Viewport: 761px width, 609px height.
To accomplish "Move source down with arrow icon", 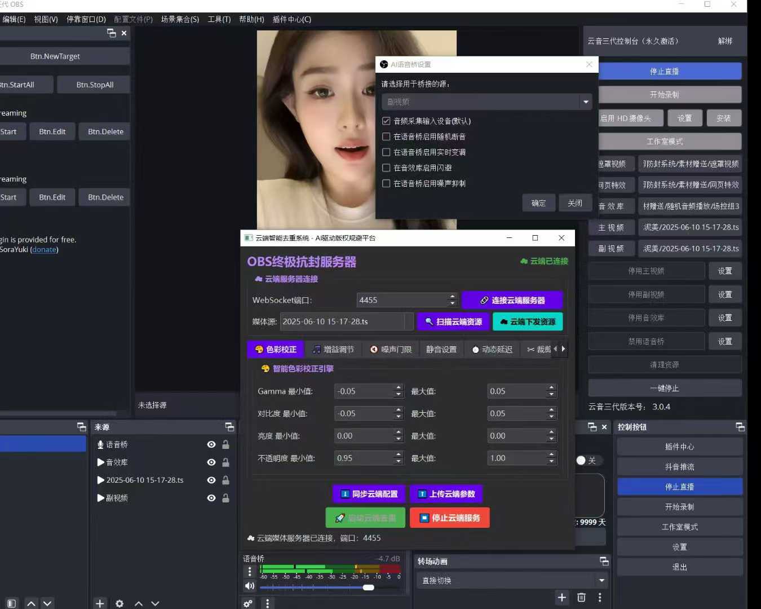I will (x=155, y=603).
